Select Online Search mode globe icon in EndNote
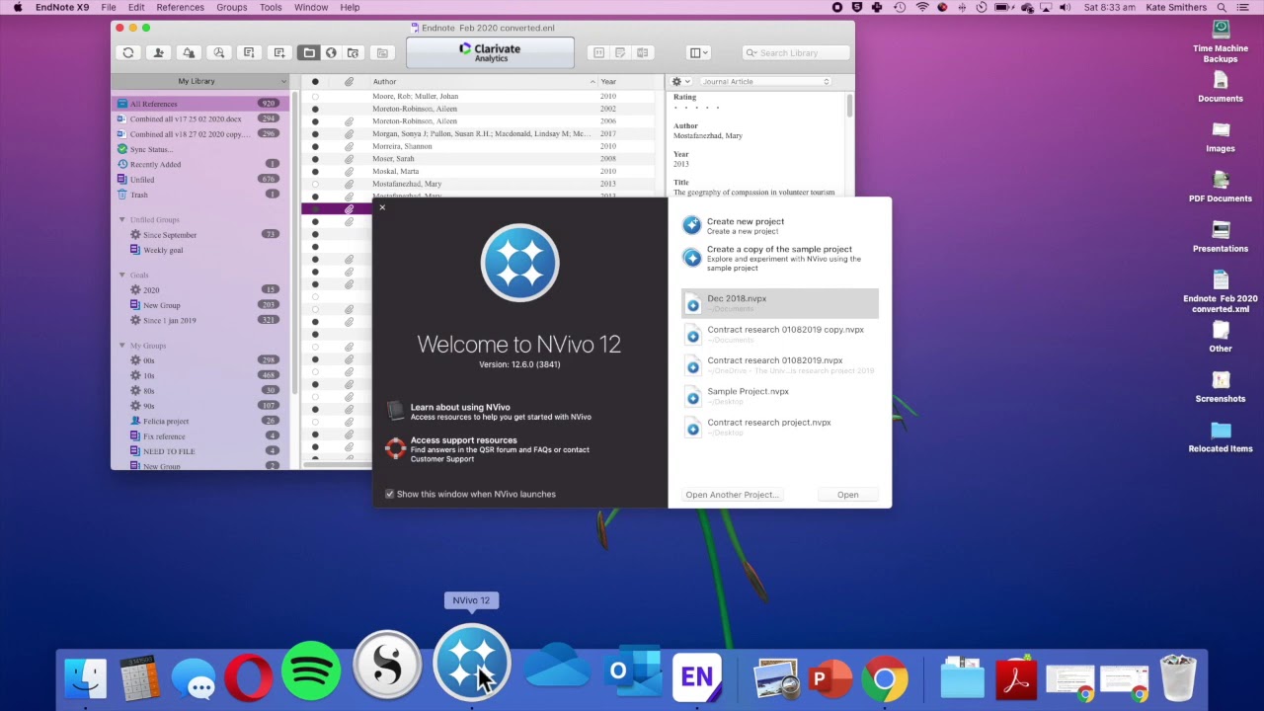Viewport: 1264px width, 711px height. [x=331, y=52]
